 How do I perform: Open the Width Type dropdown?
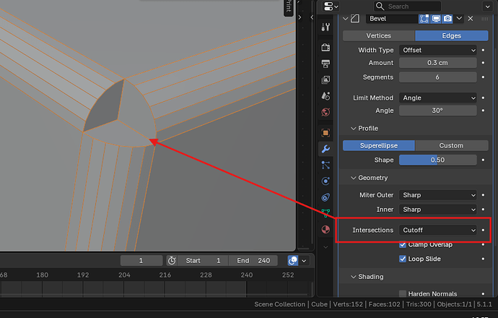click(438, 50)
